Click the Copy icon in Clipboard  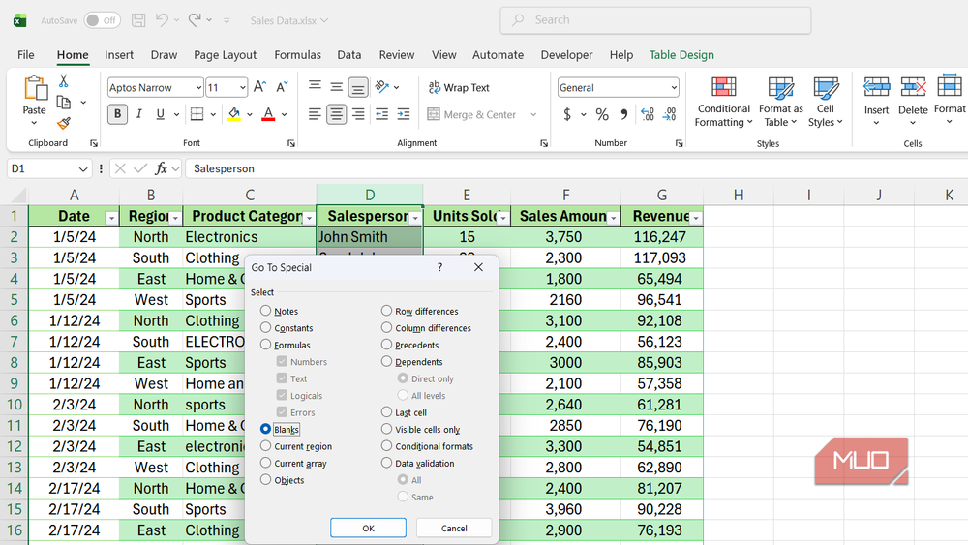[x=63, y=103]
